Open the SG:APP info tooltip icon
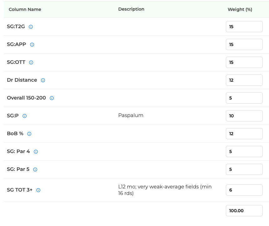Image resolution: width=269 pixels, height=226 pixels. coord(32,45)
